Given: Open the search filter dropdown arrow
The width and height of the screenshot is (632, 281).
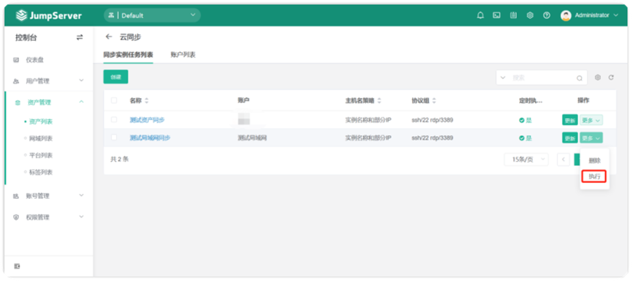Looking at the screenshot, I should point(503,78).
